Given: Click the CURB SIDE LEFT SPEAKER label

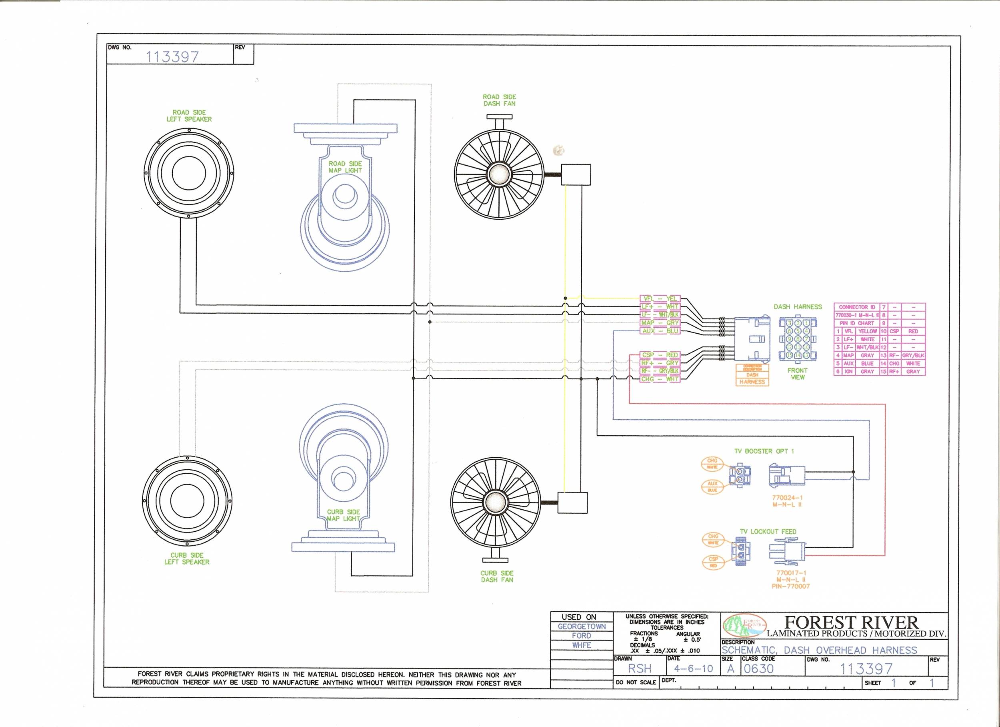Looking at the screenshot, I should click(x=187, y=559).
